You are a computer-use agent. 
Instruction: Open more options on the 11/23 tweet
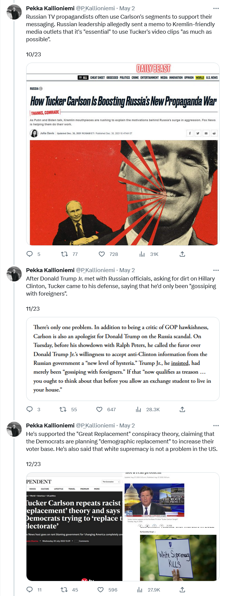[x=216, y=270]
